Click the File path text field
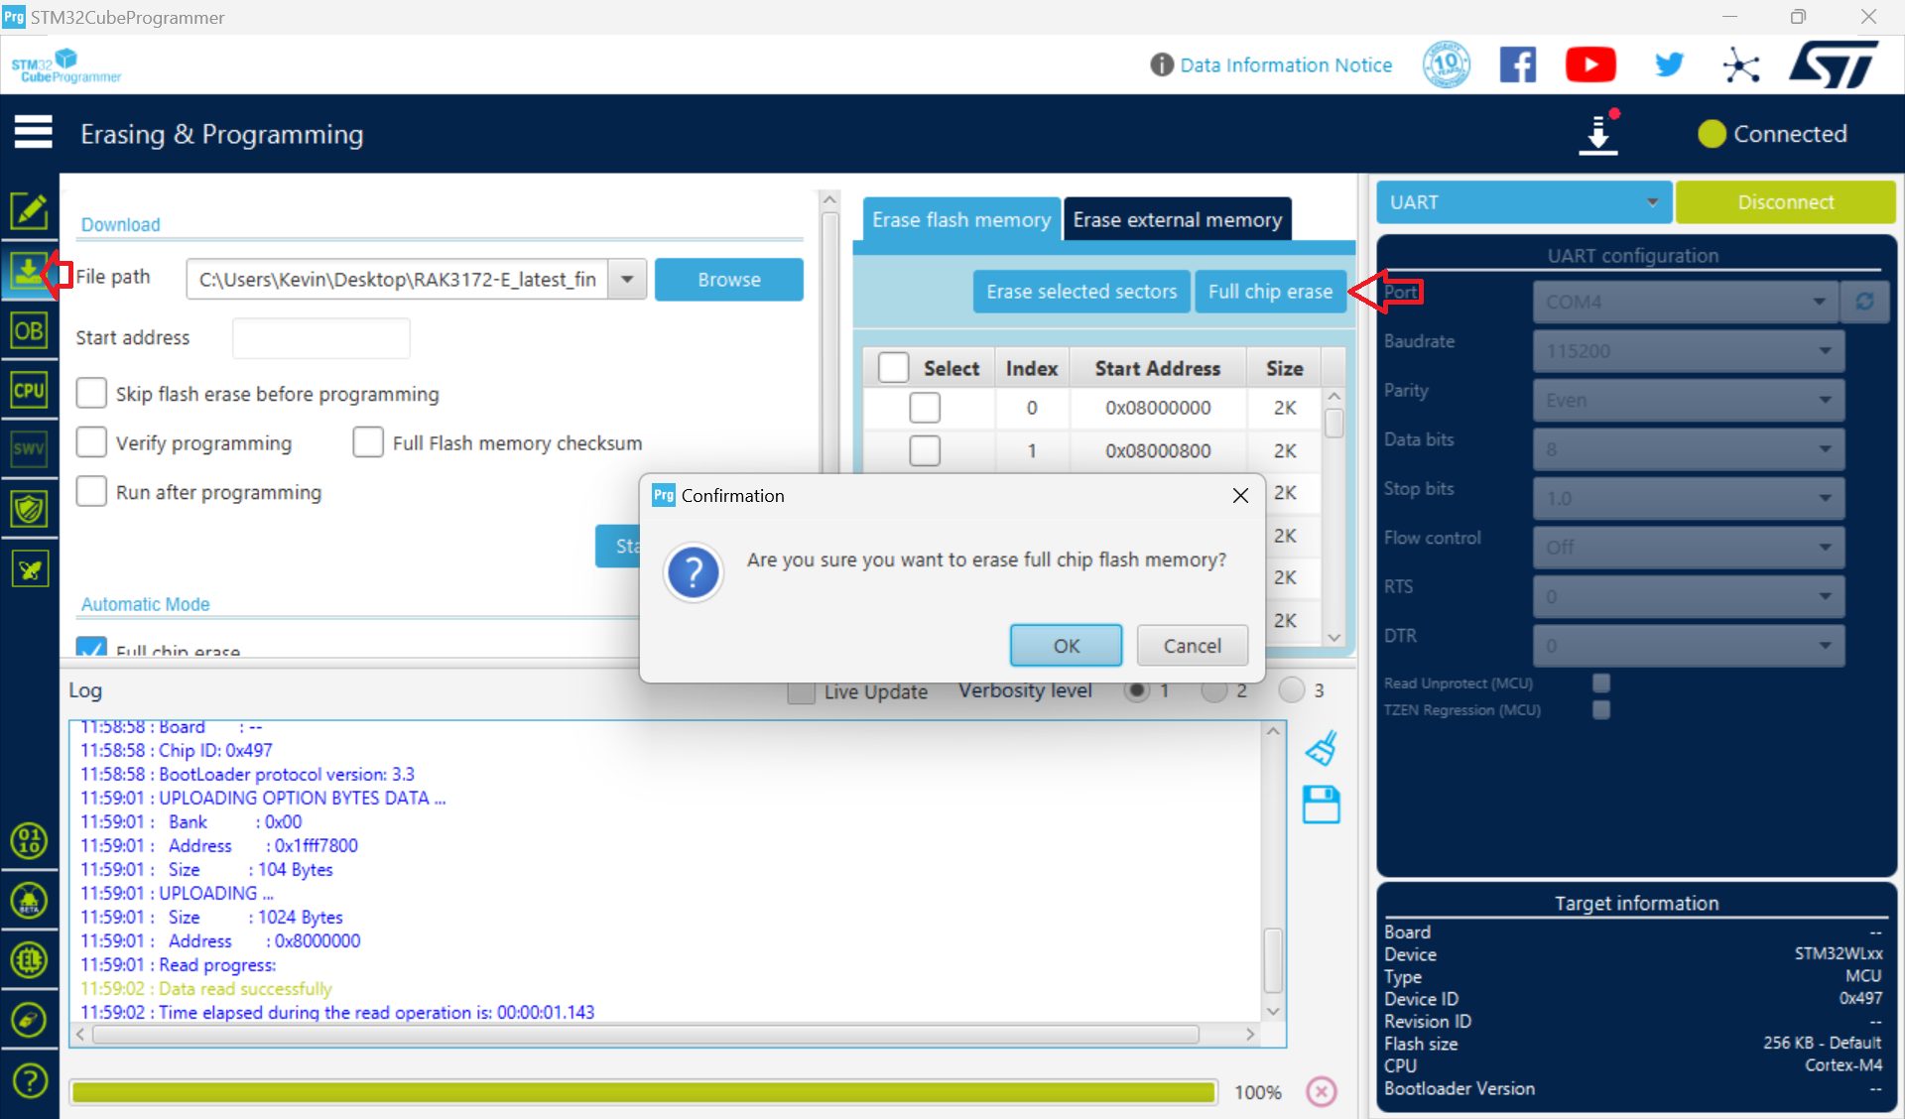Viewport: 1905px width, 1119px height. pos(397,280)
